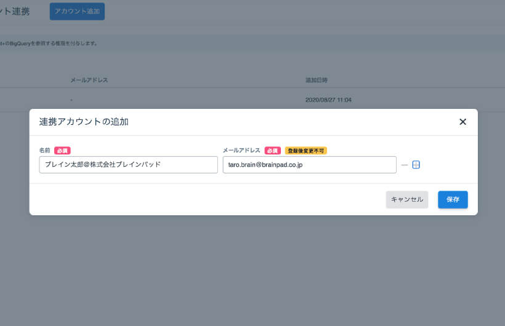Focus the 名前 input field
This screenshot has width=505, height=326.
[x=129, y=165]
